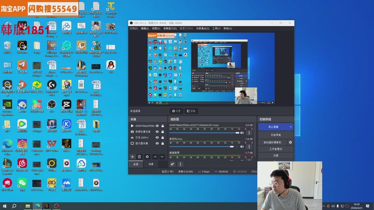
Task: Open the 帮助(H) menu
Action: click(x=228, y=28)
